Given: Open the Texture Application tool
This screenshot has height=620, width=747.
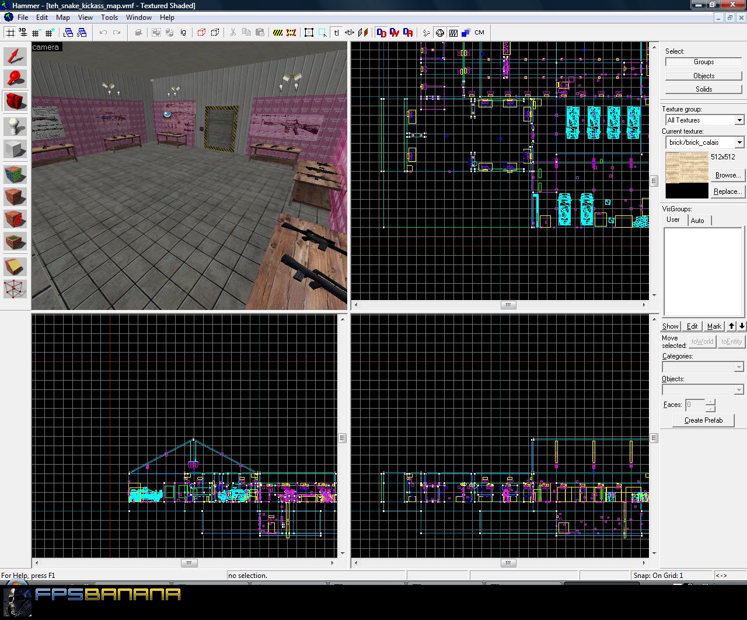Looking at the screenshot, I should (15, 172).
